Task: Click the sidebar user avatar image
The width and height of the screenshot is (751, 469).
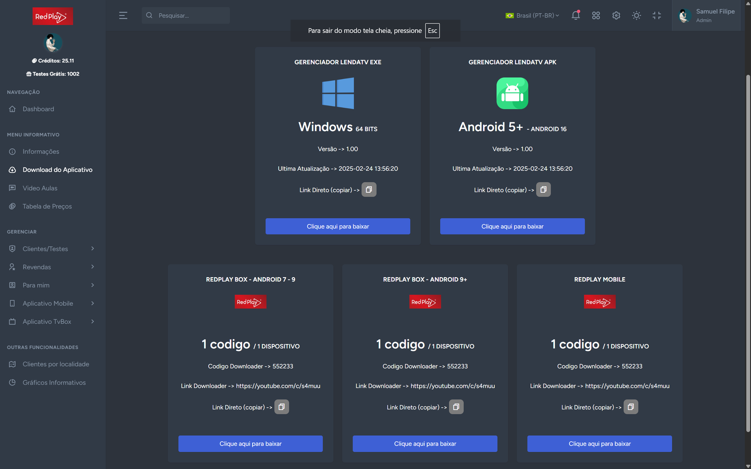Action: coord(53,43)
